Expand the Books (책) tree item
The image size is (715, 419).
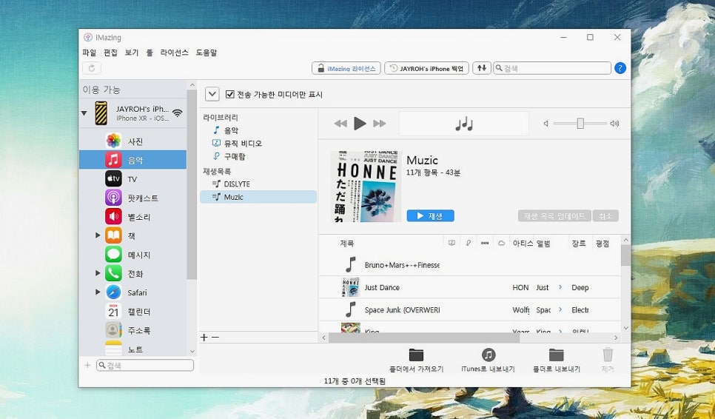(x=98, y=235)
